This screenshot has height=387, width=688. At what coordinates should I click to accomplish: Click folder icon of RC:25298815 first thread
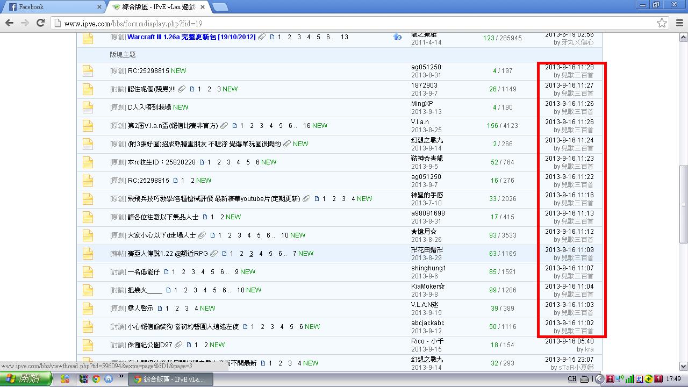coord(88,71)
